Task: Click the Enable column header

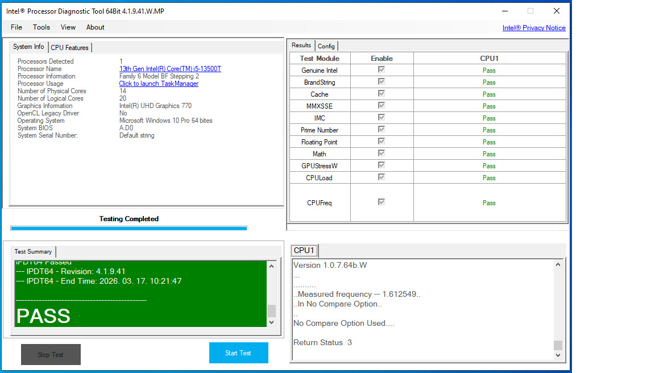Action: [x=382, y=59]
